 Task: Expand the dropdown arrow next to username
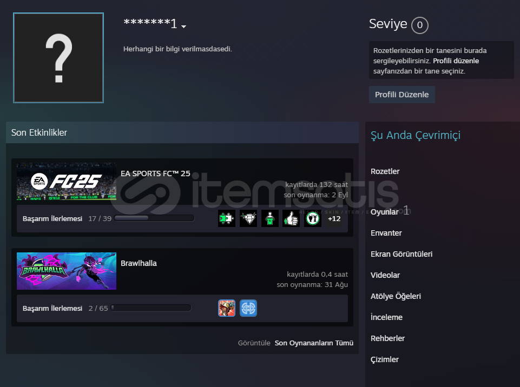point(184,26)
